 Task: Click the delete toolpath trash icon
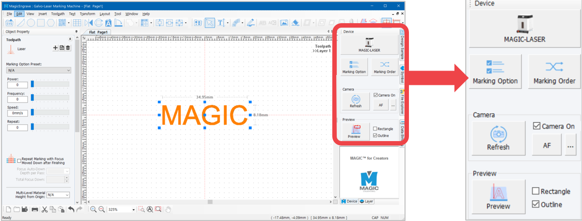(x=68, y=48)
